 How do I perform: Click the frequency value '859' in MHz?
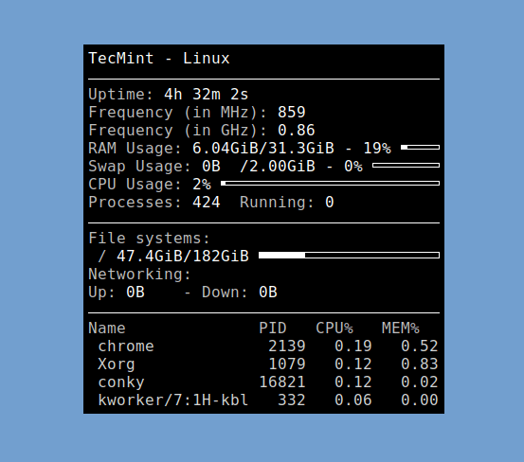(x=292, y=112)
